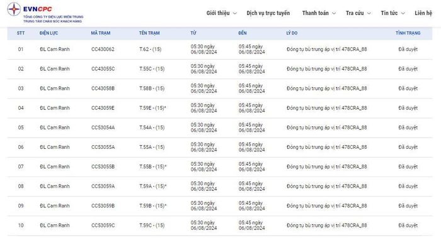This screenshot has width=441, height=238.
Task: Select station name T.59E - (15)* cell
Action: click(152, 108)
